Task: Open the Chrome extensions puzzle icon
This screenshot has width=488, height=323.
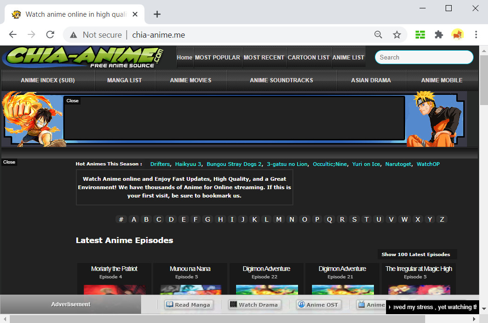Action: coord(439,34)
